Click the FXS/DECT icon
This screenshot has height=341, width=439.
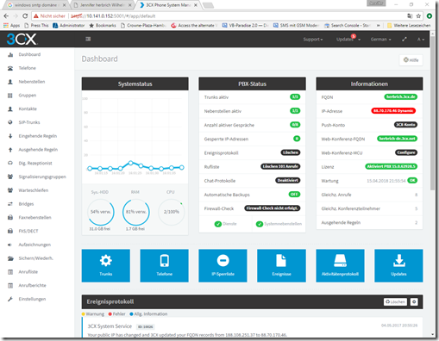pyautogui.click(x=10, y=231)
